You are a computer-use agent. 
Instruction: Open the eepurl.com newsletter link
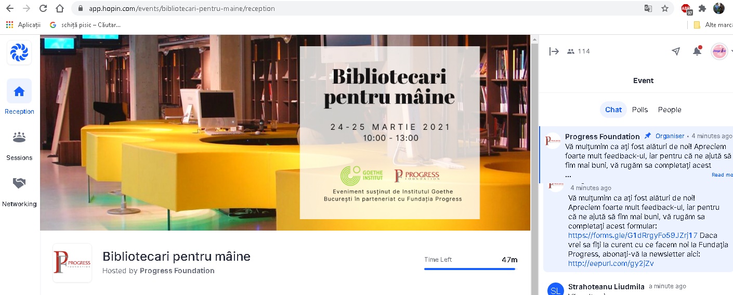point(611,263)
